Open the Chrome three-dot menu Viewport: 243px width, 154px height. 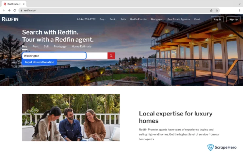coord(240,10)
